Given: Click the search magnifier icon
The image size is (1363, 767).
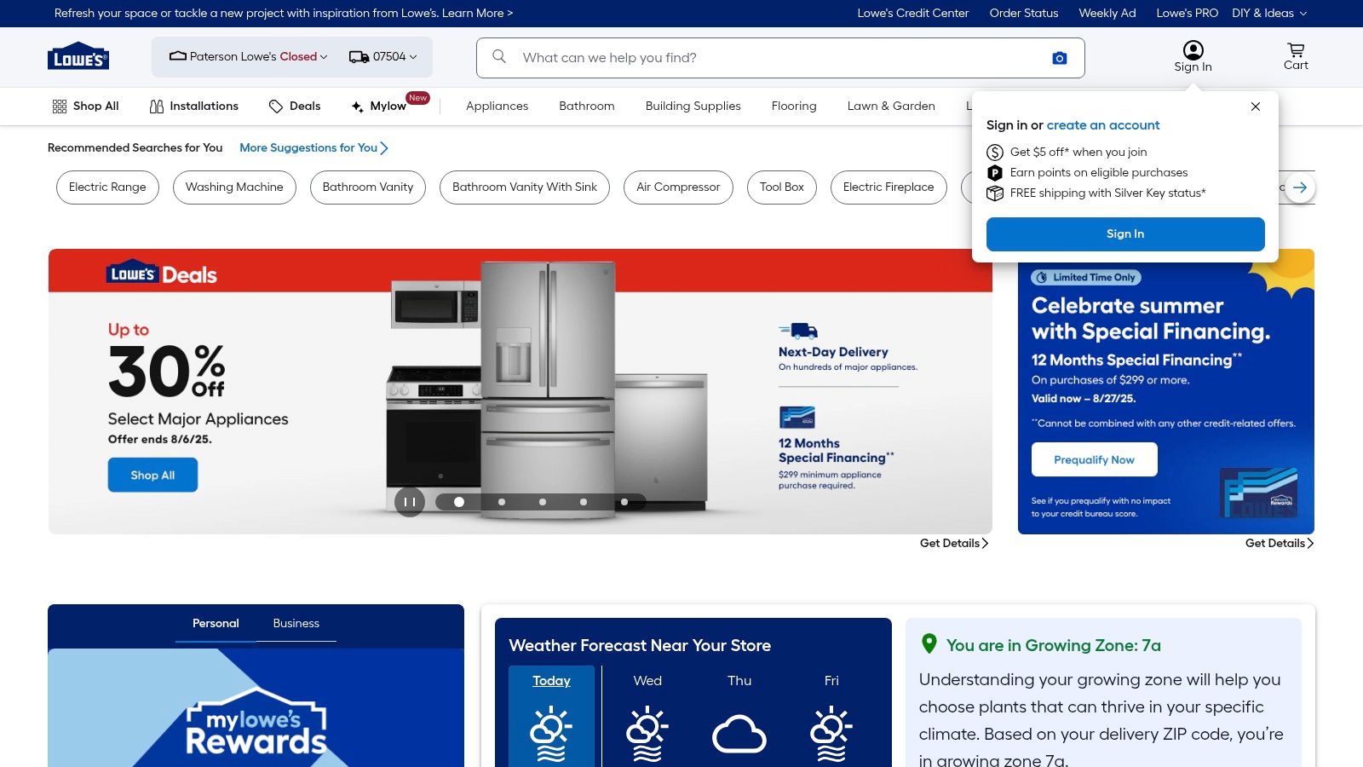Looking at the screenshot, I should pyautogui.click(x=499, y=56).
